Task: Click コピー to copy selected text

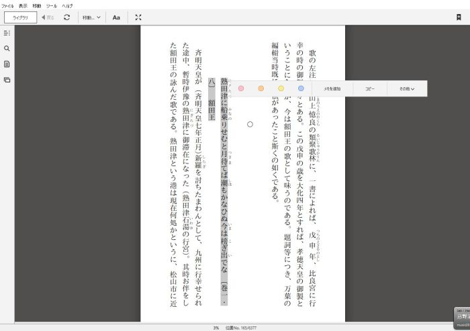Action: [370, 88]
